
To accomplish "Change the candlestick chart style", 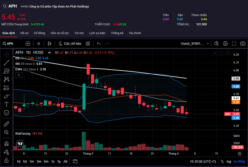I will 50,43.
